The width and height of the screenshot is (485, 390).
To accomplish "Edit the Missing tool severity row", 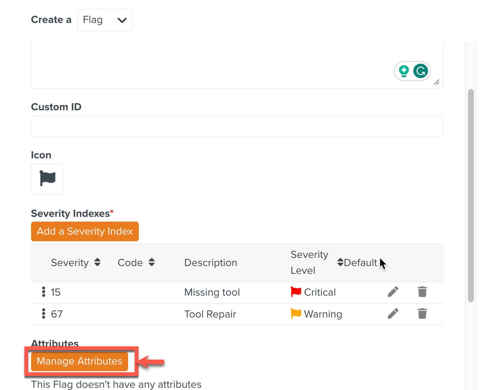I will pyautogui.click(x=393, y=292).
